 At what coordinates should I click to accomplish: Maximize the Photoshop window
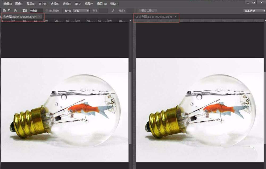[x=253, y=2]
